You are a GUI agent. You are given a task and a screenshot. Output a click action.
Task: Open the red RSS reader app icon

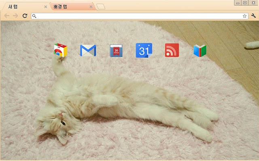(x=172, y=50)
